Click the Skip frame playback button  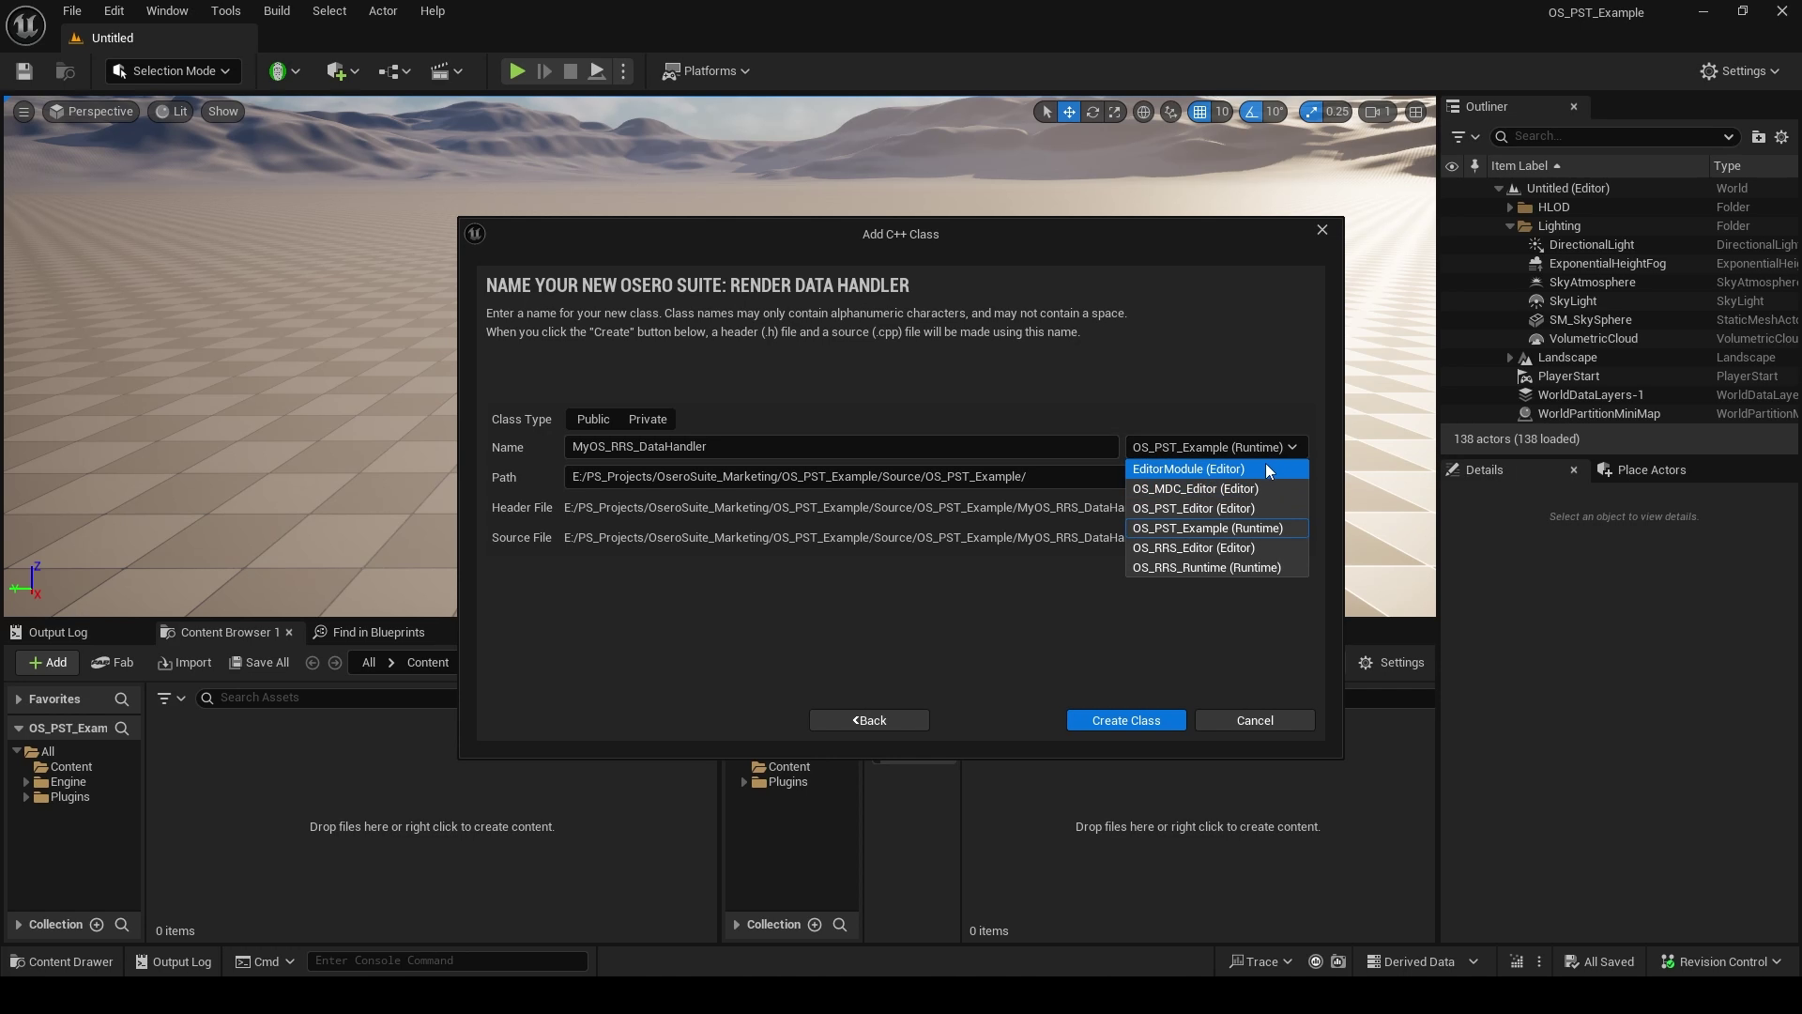[543, 71]
